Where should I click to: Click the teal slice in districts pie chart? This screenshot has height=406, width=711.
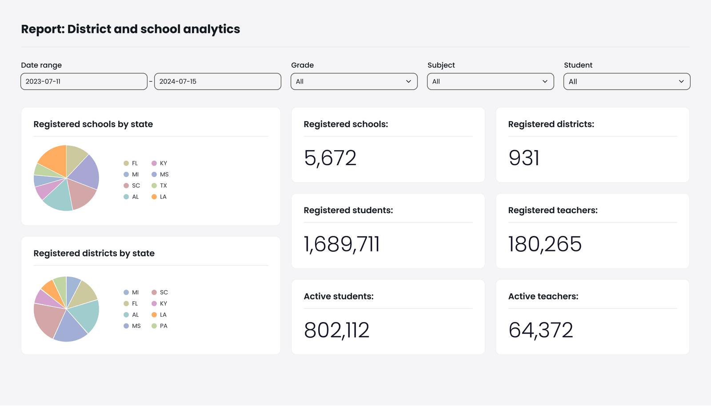point(86,314)
